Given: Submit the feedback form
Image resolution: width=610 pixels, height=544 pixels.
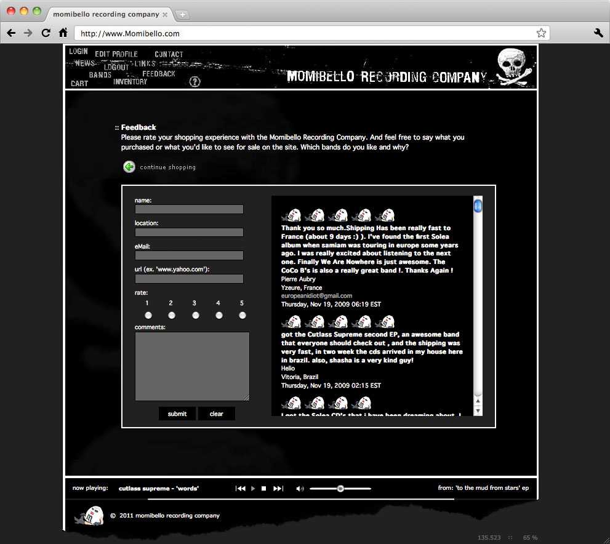Looking at the screenshot, I should click(x=177, y=414).
